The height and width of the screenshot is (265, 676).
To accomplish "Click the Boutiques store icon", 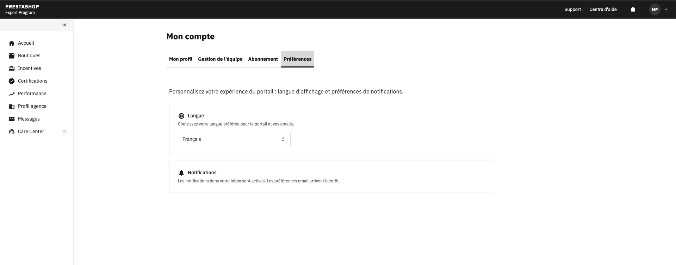I will pos(12,56).
